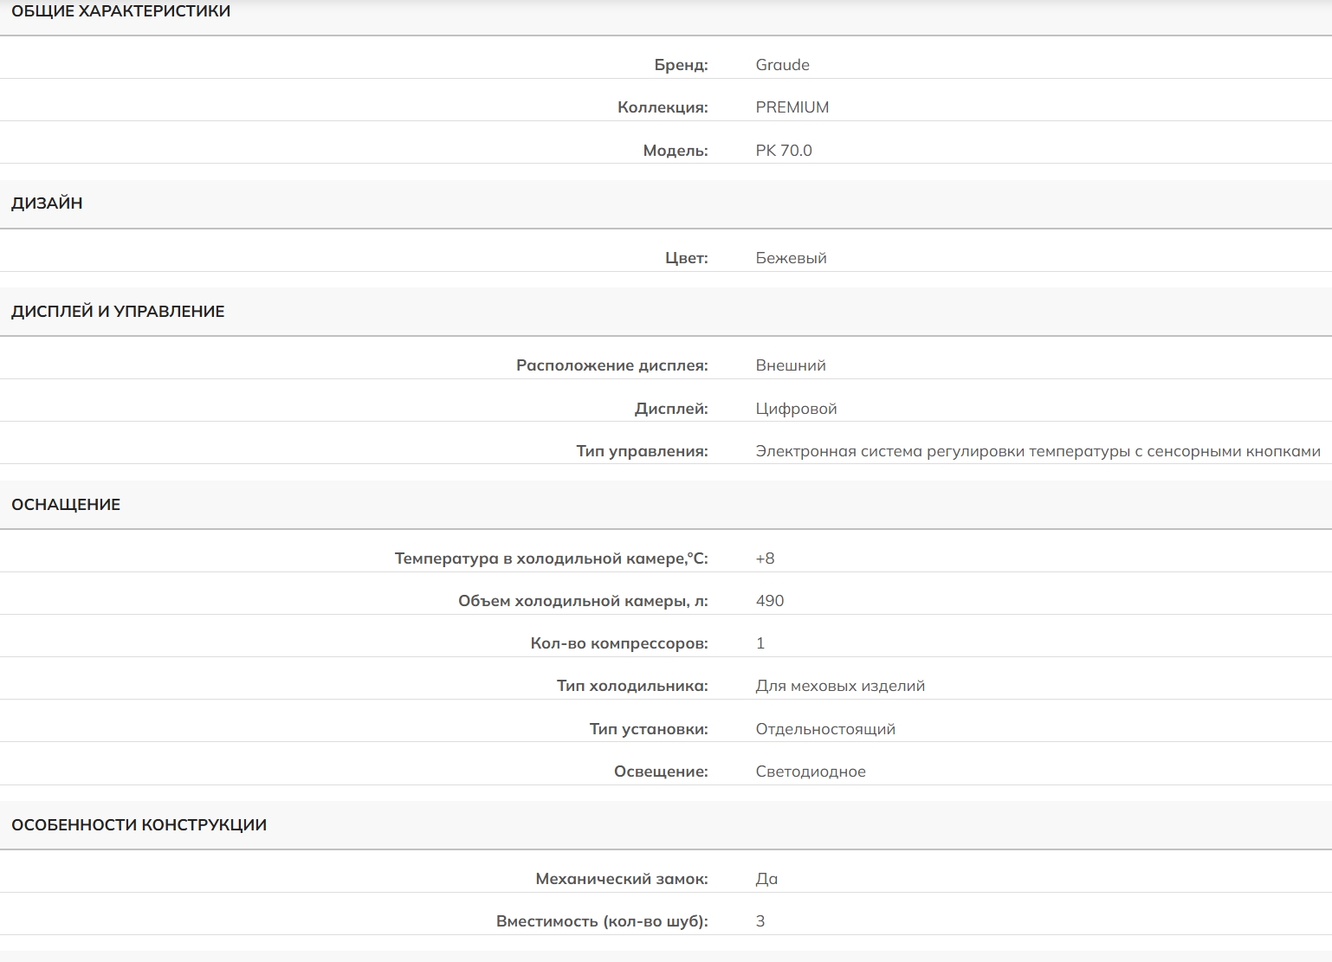The height and width of the screenshot is (962, 1332).
Task: Click the Механический замок label
Action: [x=622, y=879]
